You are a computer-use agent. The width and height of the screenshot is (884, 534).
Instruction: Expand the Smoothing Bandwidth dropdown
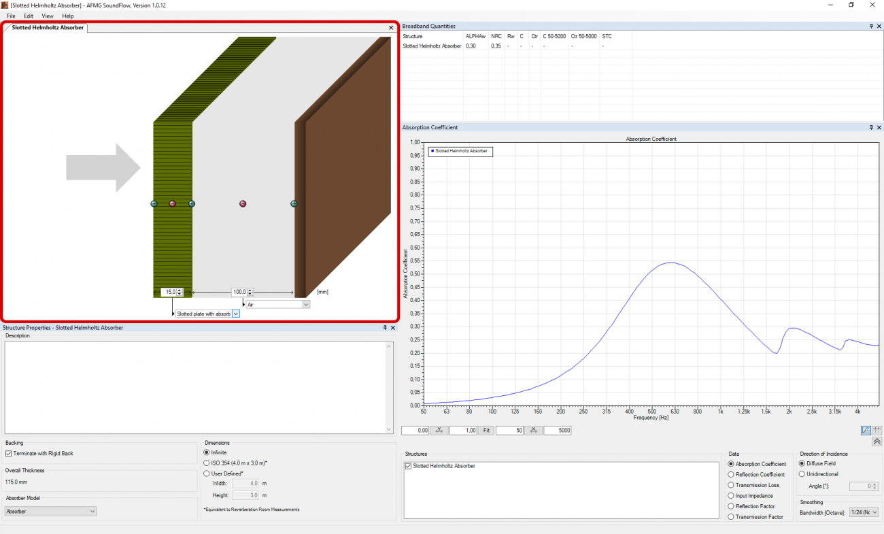(x=864, y=512)
